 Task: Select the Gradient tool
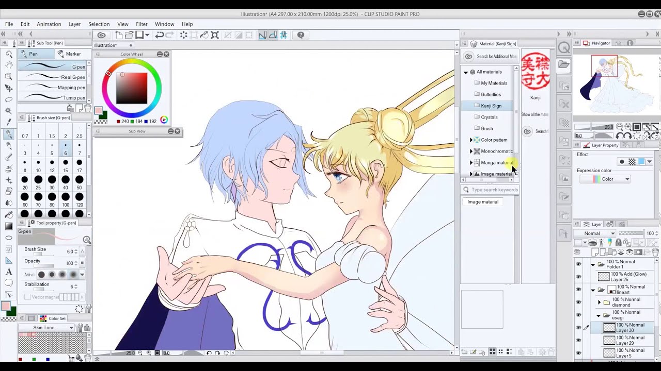[x=9, y=226]
